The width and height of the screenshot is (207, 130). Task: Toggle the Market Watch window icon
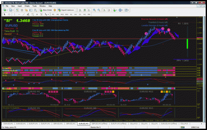(x=17, y=10)
